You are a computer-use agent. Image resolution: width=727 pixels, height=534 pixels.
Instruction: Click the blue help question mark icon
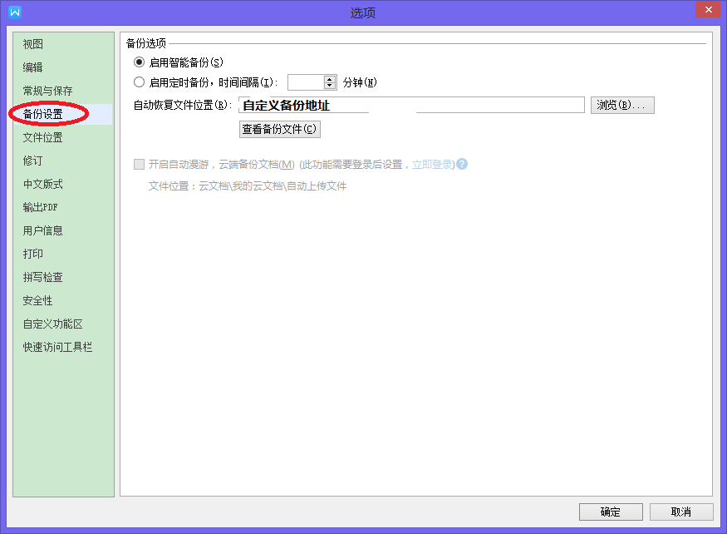tap(462, 164)
